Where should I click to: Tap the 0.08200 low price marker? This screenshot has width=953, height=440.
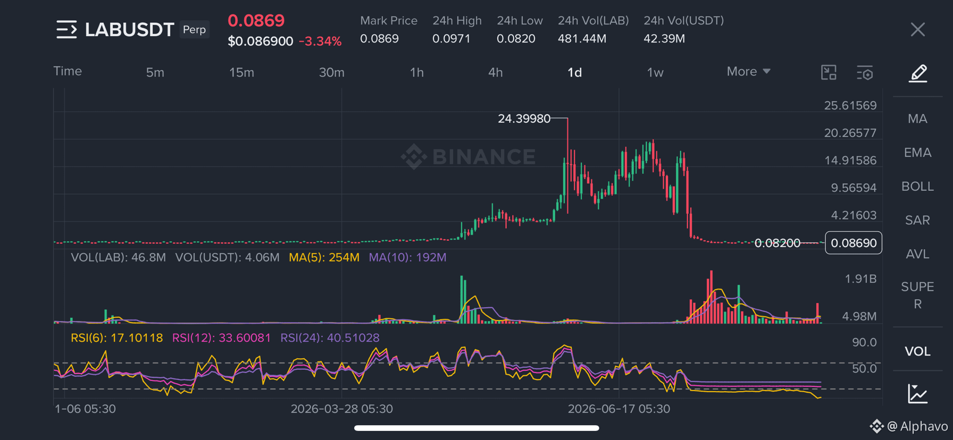point(777,243)
